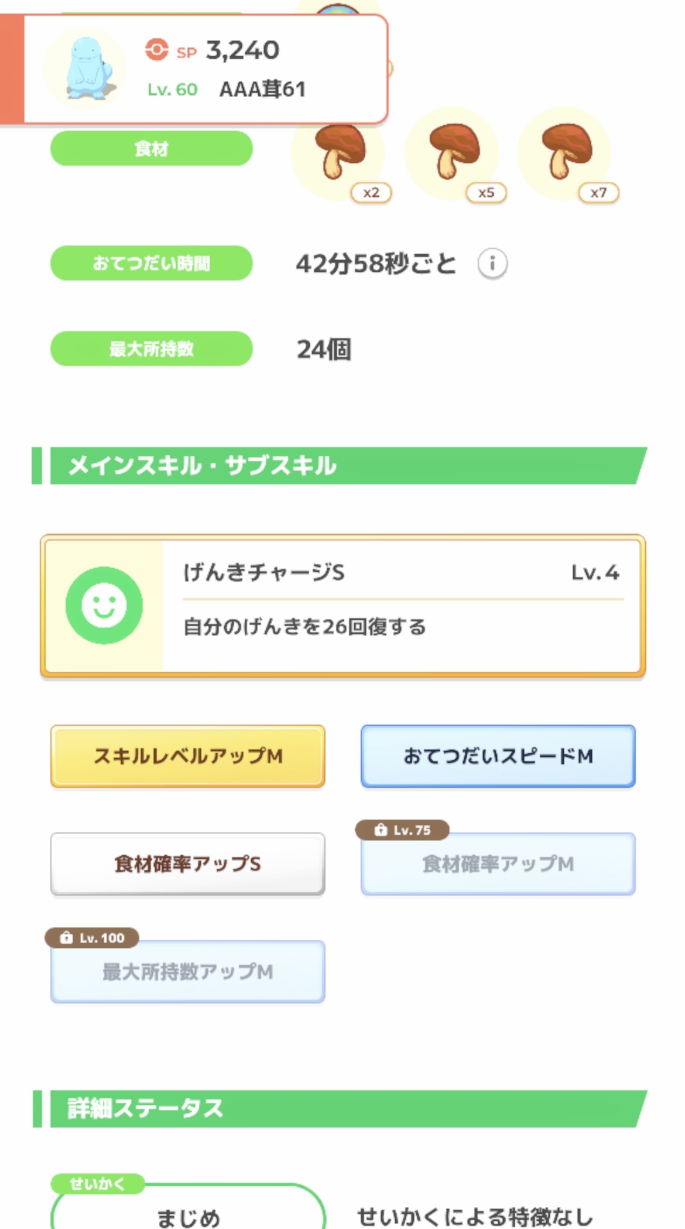685x1229 pixels.
Task: Select the 食材確率アップS sub skill
Action: click(188, 864)
